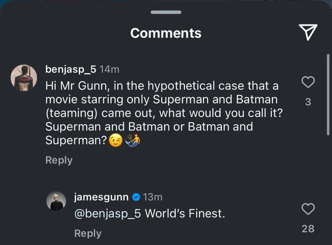Tap the Comments header title
Screen dimensions: 332x245
[x=166, y=33]
